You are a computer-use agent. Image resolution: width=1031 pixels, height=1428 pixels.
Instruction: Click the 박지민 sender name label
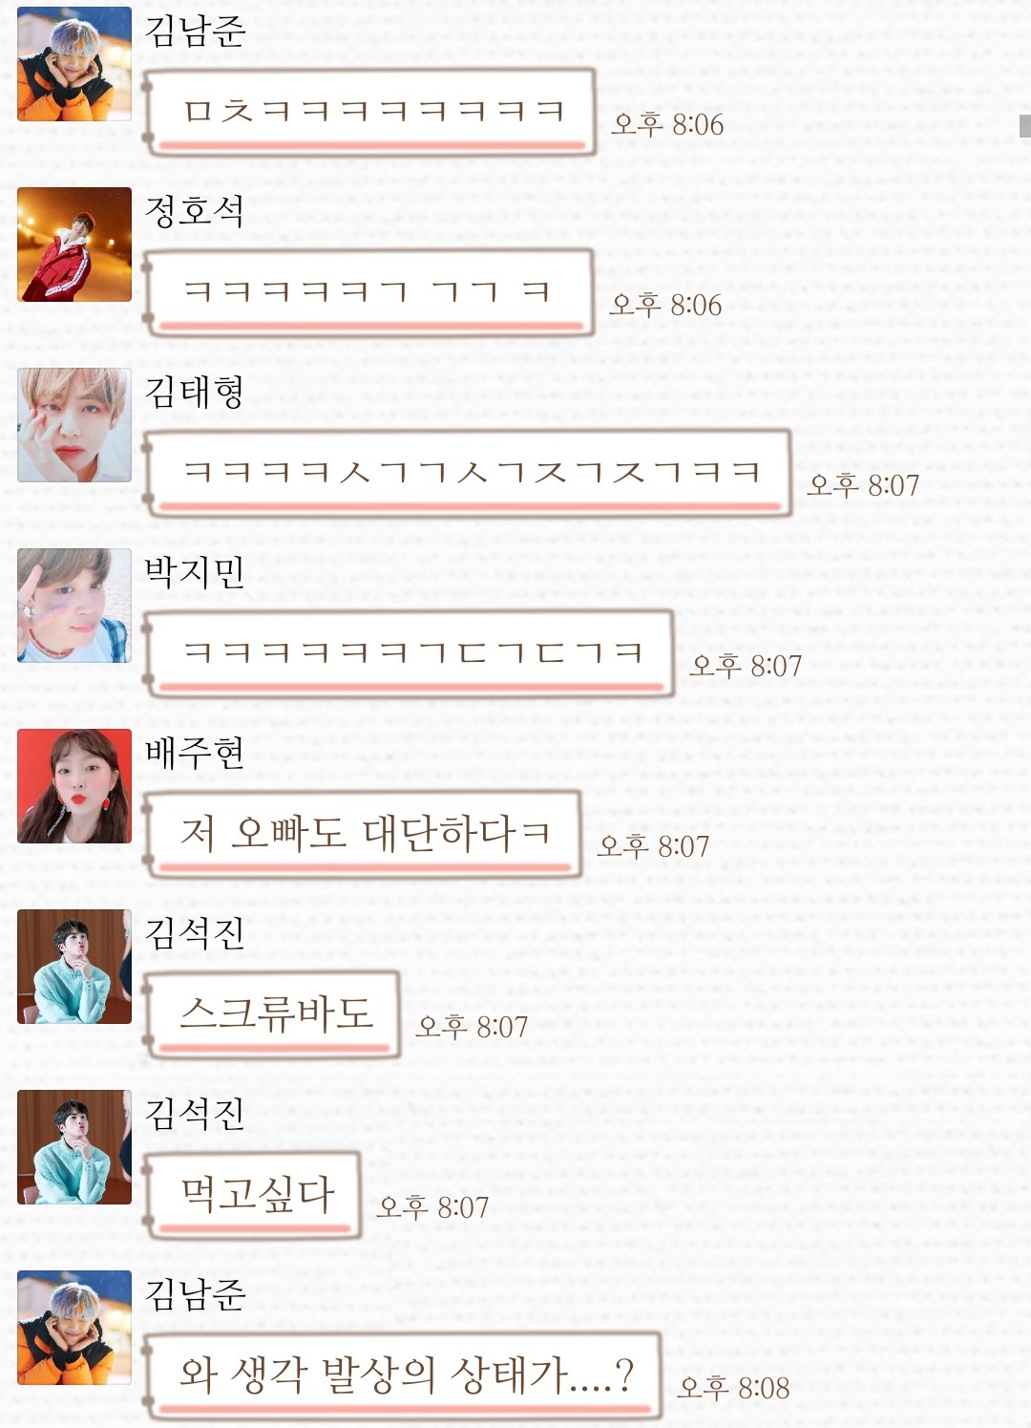tap(195, 572)
